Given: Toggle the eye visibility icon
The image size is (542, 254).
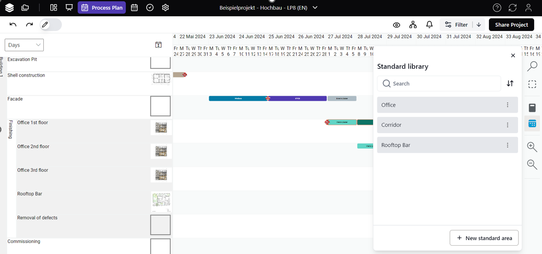Looking at the screenshot, I should [x=396, y=25].
